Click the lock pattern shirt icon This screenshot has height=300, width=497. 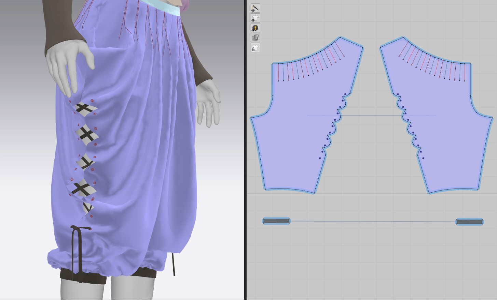(255, 48)
